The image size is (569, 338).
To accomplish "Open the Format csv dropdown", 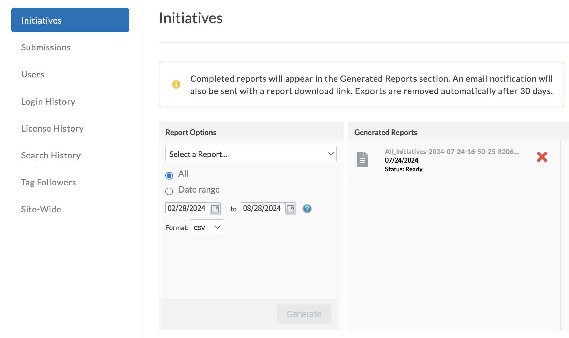I will 206,227.
